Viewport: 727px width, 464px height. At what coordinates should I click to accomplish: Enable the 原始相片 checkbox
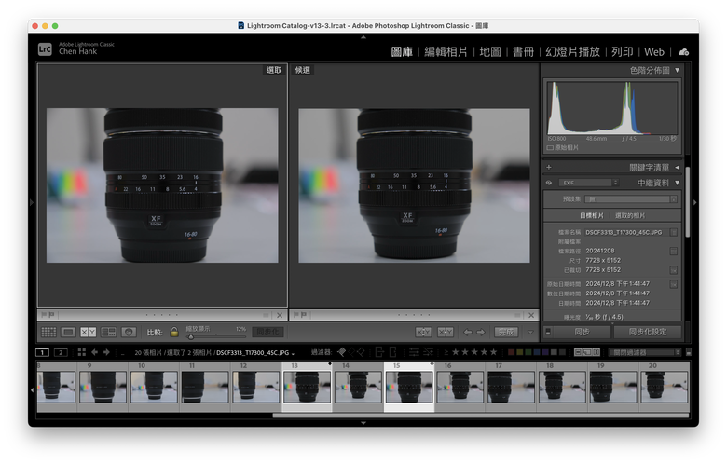pos(550,148)
